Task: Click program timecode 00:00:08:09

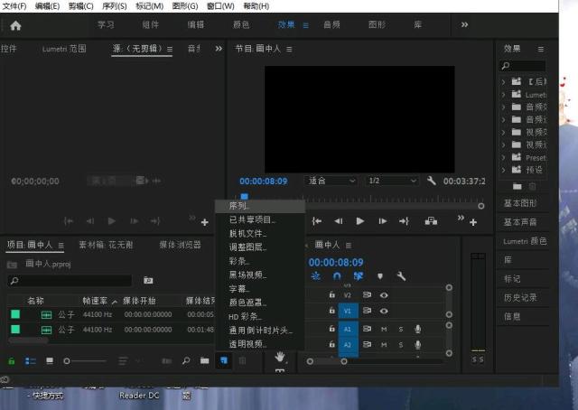Action: point(263,181)
